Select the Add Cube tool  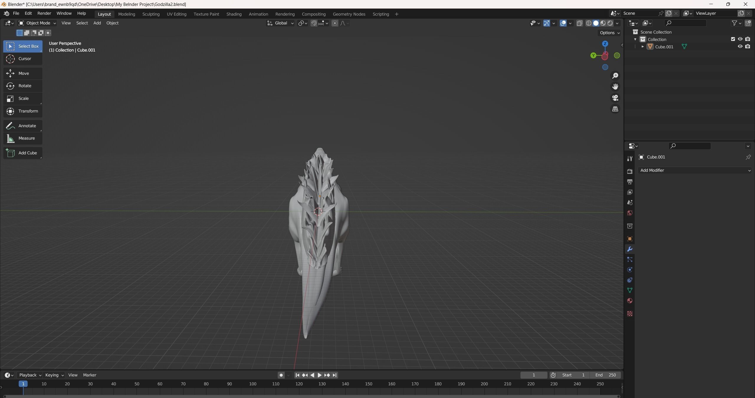(23, 153)
